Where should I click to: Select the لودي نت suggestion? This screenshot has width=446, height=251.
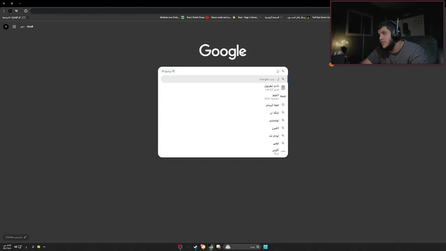pyautogui.click(x=223, y=136)
